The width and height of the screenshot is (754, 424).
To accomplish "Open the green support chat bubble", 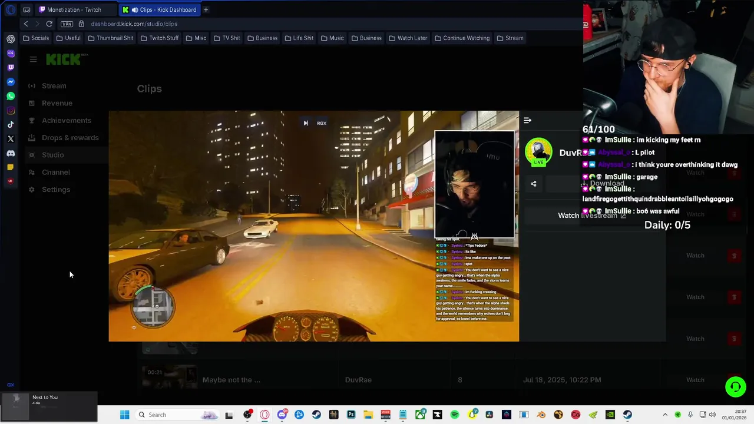I will click(735, 387).
